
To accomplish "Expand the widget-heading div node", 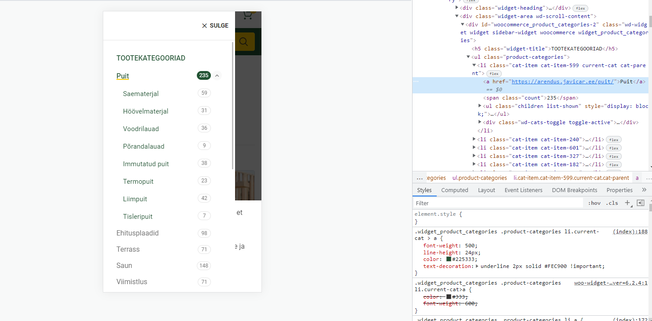I will click(x=457, y=8).
